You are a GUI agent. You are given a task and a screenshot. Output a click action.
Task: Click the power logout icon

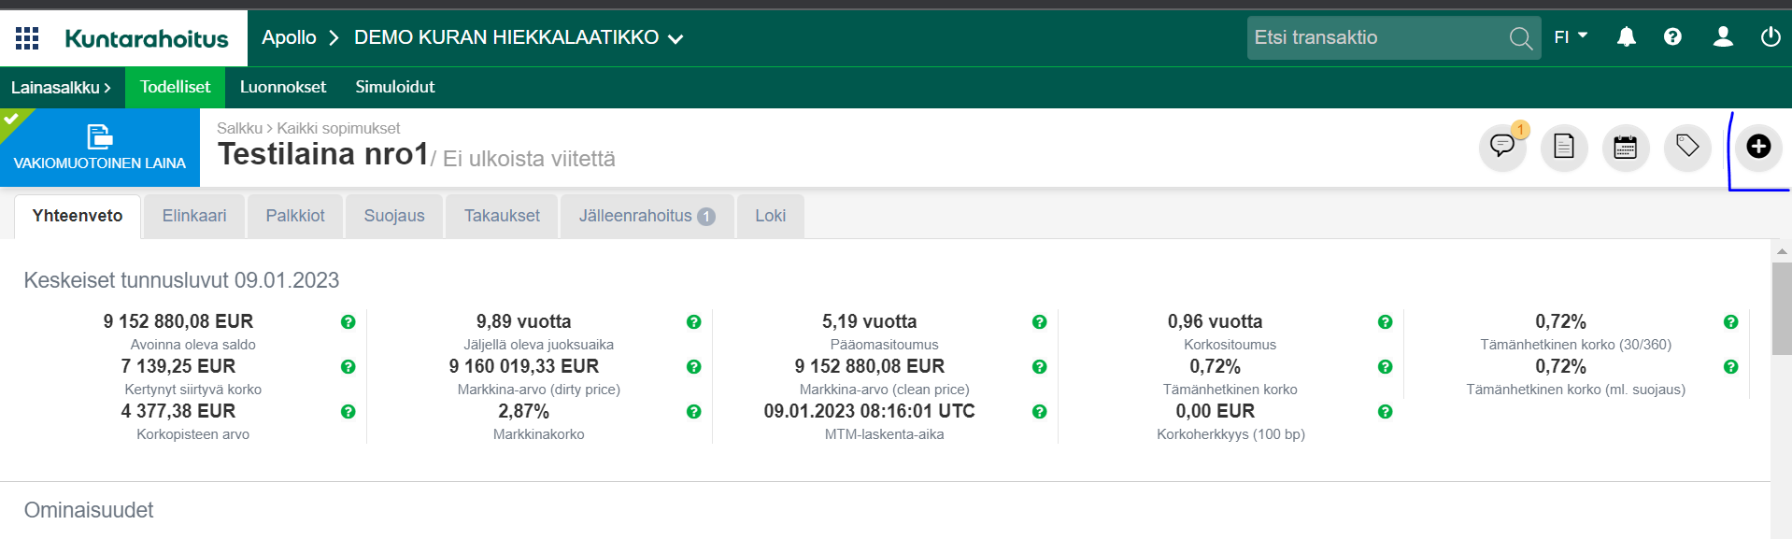click(1770, 37)
